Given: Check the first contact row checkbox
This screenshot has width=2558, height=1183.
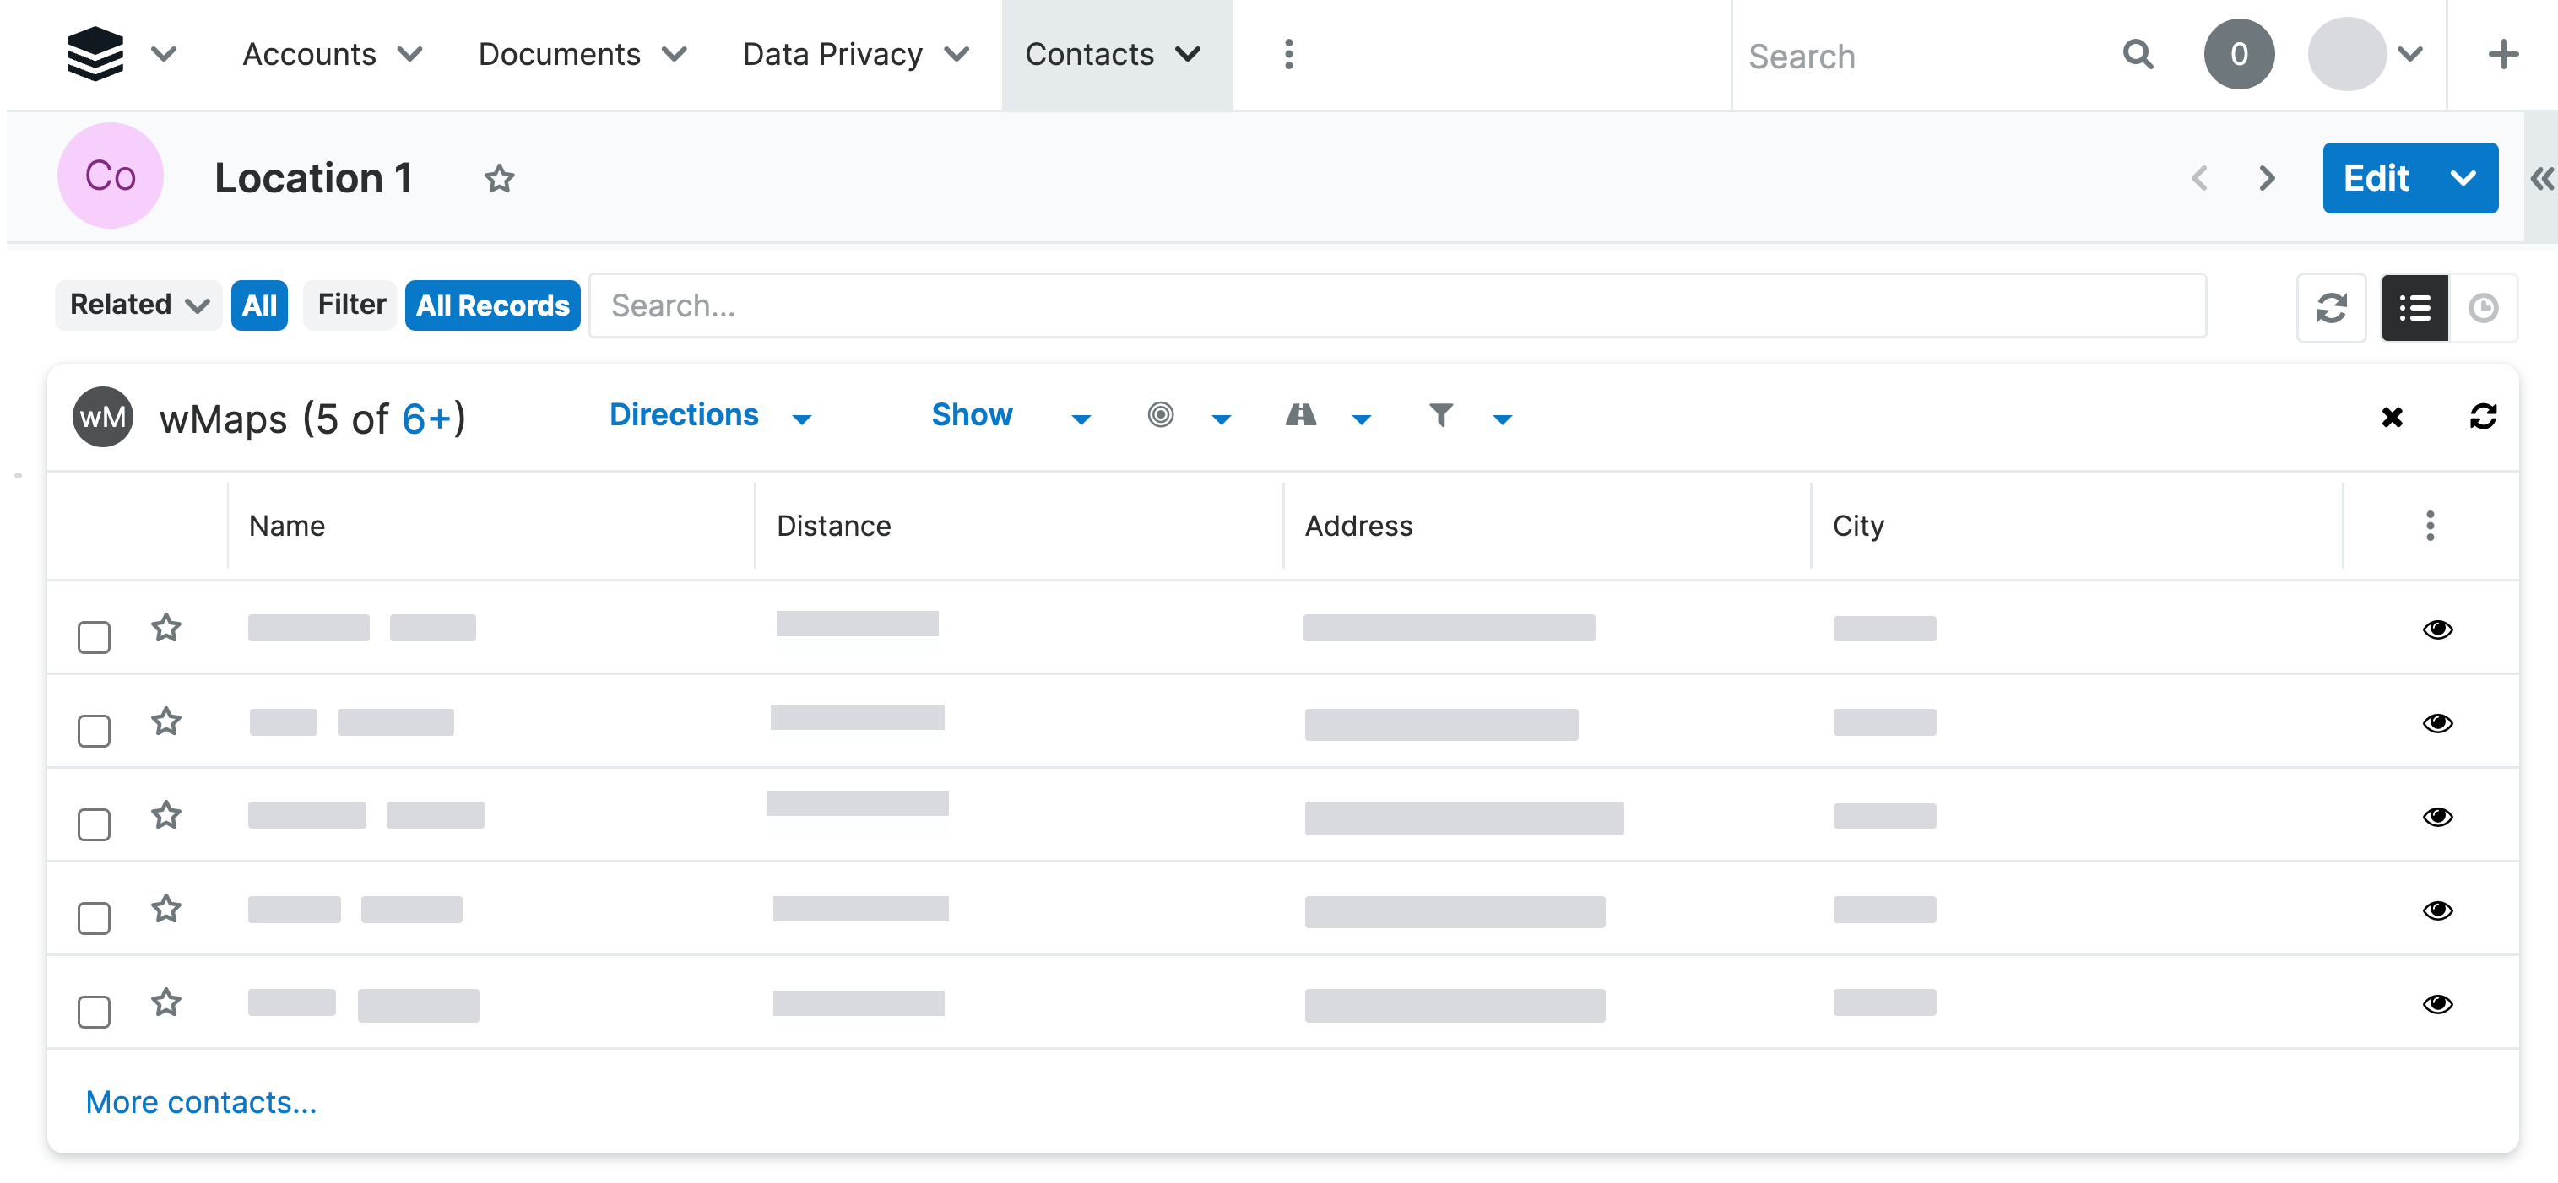Looking at the screenshot, I should [95, 637].
